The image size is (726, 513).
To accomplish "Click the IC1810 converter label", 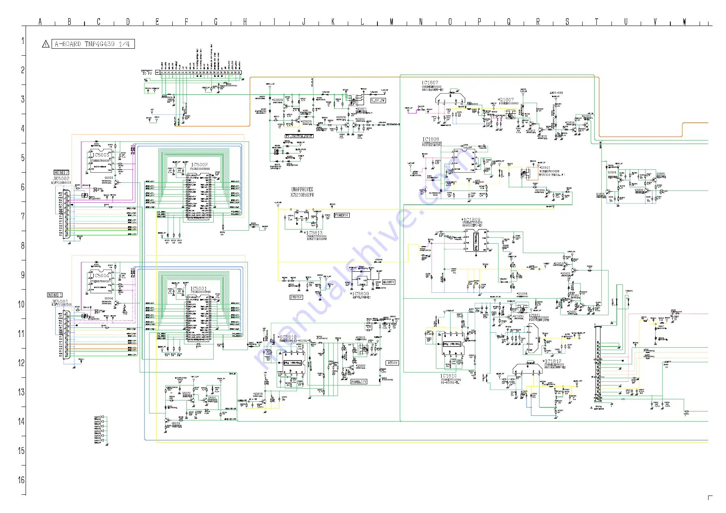I will click(449, 376).
